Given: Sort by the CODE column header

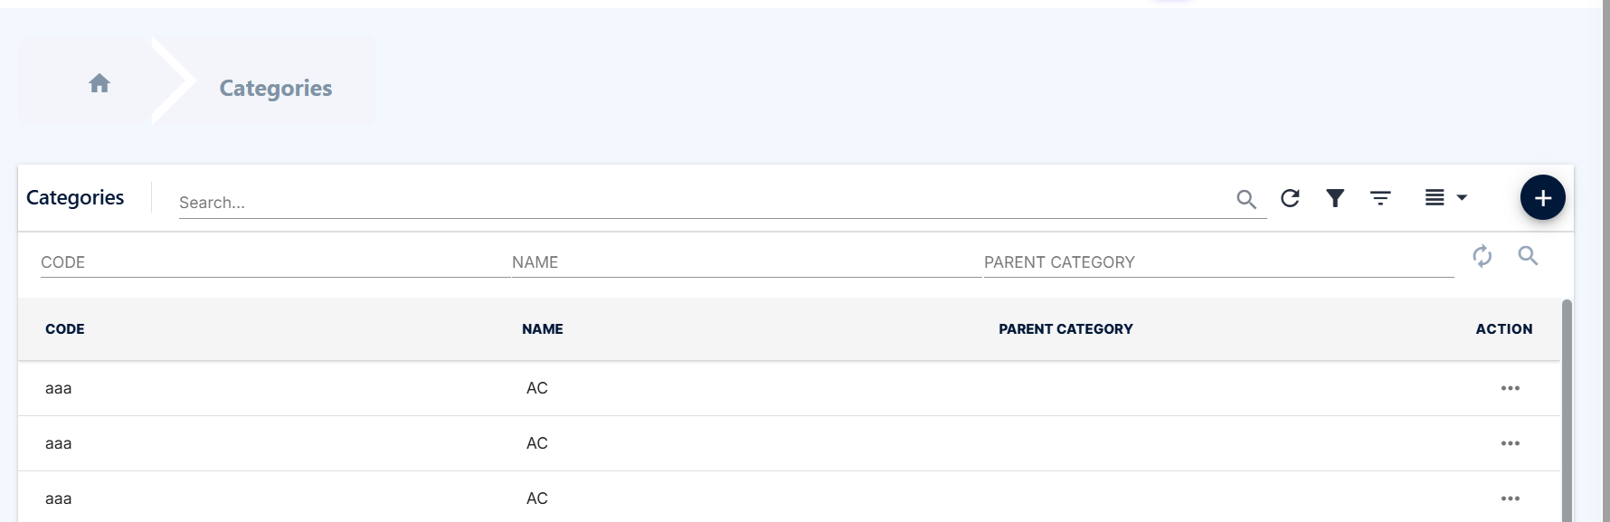Looking at the screenshot, I should 65,329.
